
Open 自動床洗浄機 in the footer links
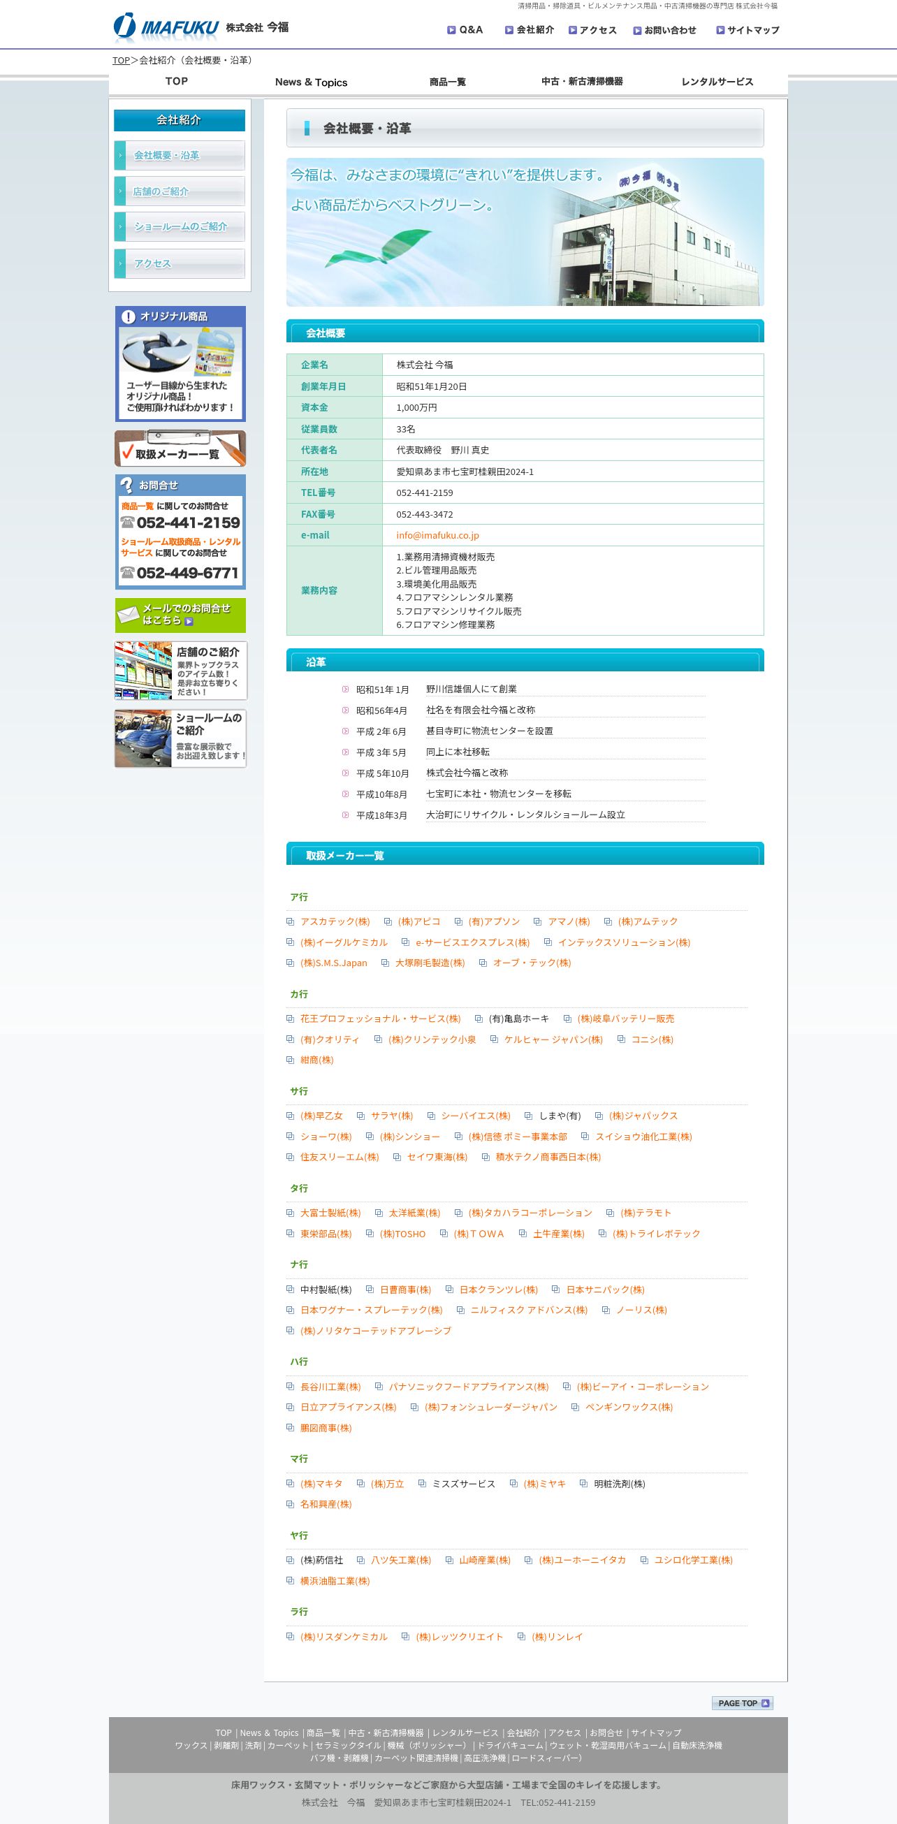(x=697, y=1745)
